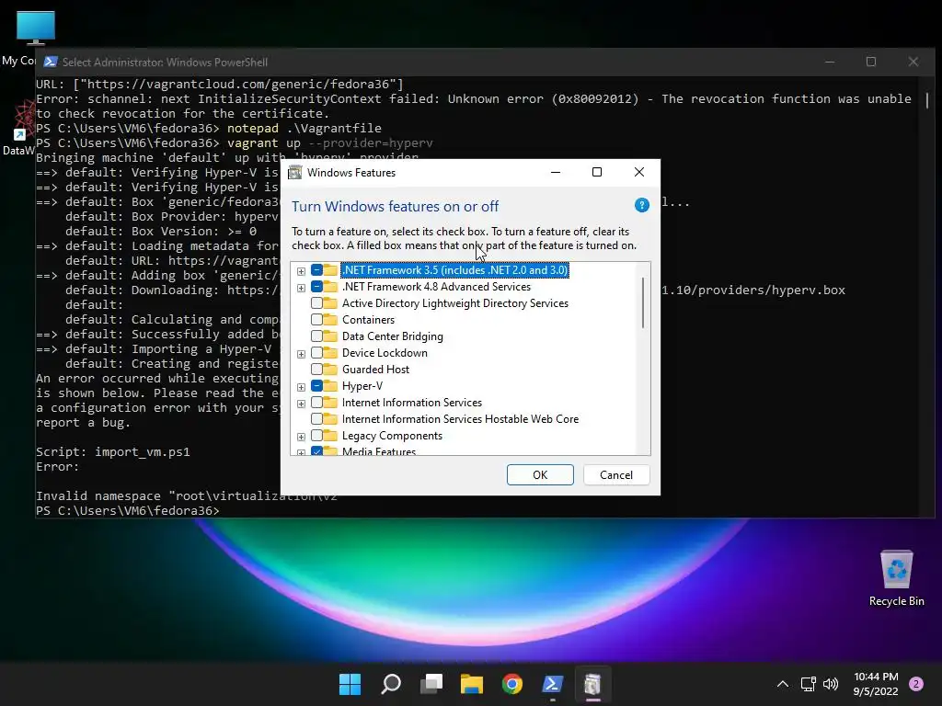The width and height of the screenshot is (942, 706).
Task: Expand the Hyper-V tree node
Action: 301,387
